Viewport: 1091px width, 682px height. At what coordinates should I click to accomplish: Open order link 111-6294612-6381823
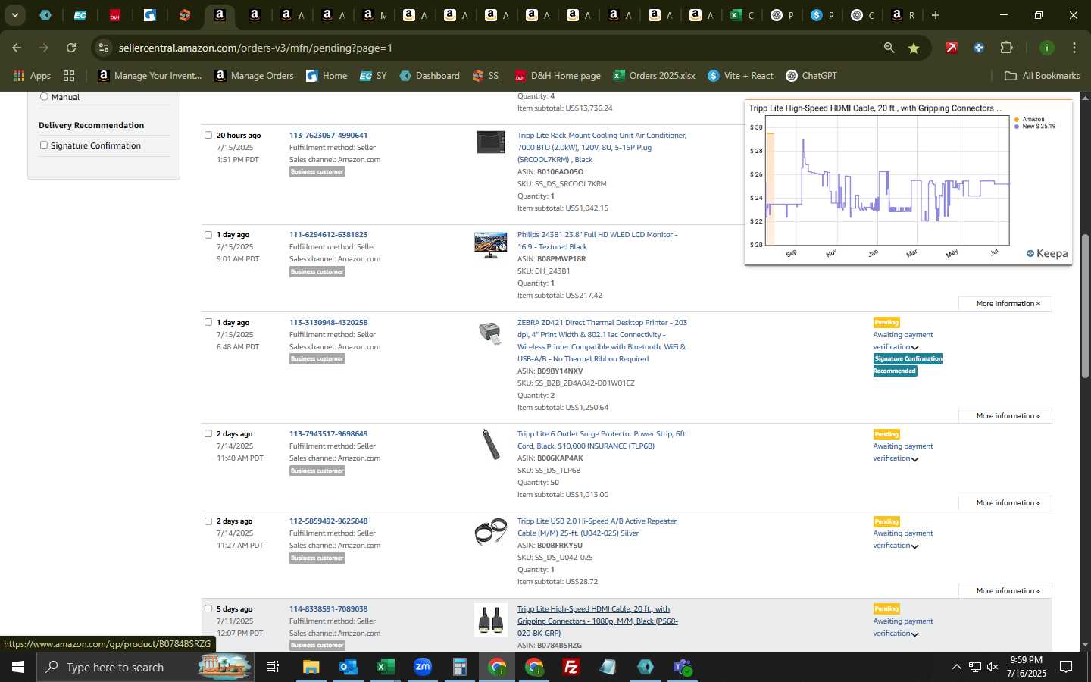coord(328,234)
